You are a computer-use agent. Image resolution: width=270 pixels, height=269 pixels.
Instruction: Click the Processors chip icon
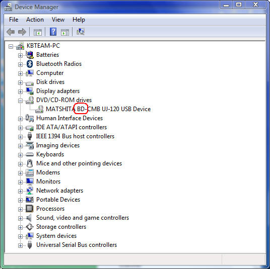(30, 209)
